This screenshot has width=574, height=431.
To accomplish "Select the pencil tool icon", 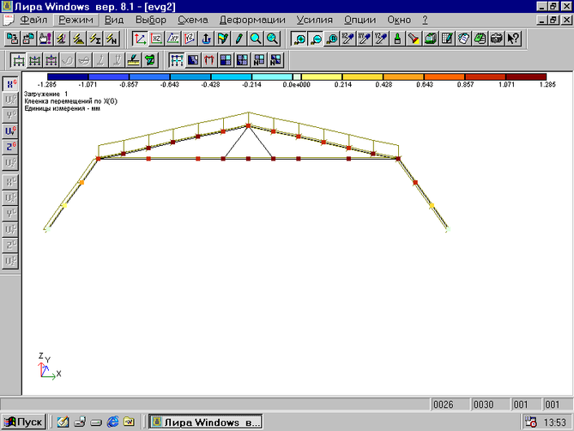I will pos(239,39).
